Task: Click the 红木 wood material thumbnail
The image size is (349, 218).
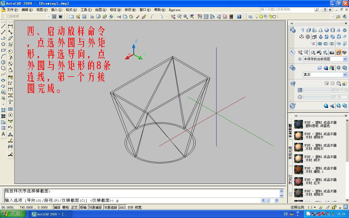Action: (x=299, y=181)
